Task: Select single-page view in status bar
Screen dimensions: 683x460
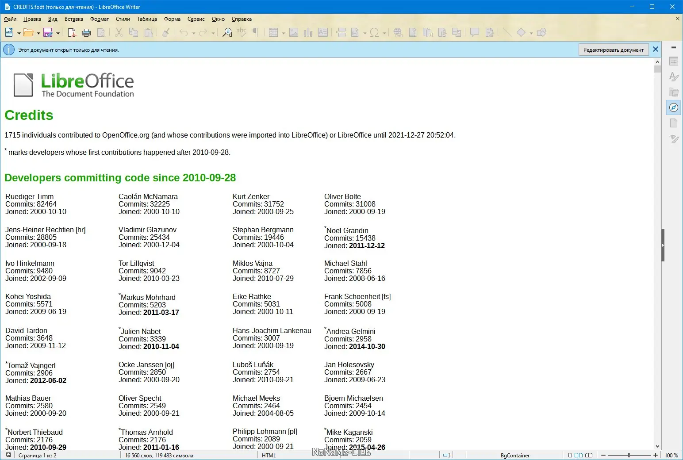Action: (x=570, y=455)
